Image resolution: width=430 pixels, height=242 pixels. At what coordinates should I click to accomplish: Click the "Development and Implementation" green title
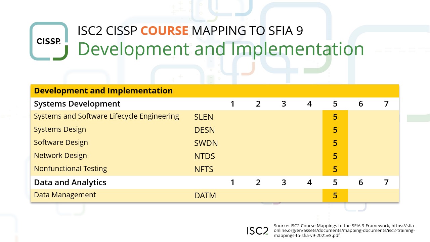coord(221,49)
